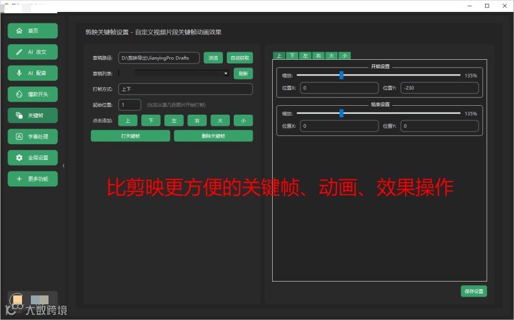Image resolution: width=514 pixels, height=320 pixels.
Task: Click the 结束设置 缩放 zoom slider
Action: pos(379,113)
